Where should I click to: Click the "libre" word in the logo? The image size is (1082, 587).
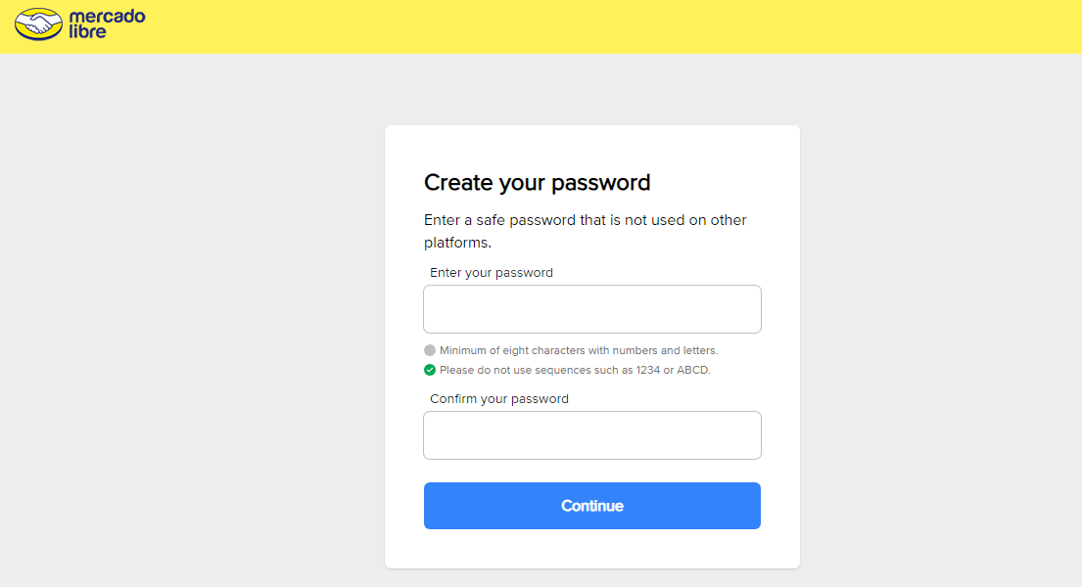click(x=88, y=31)
